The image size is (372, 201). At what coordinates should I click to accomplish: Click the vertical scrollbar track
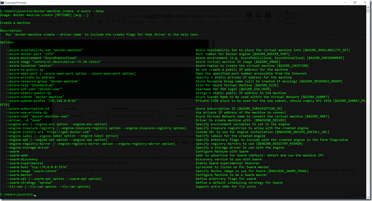368,102
